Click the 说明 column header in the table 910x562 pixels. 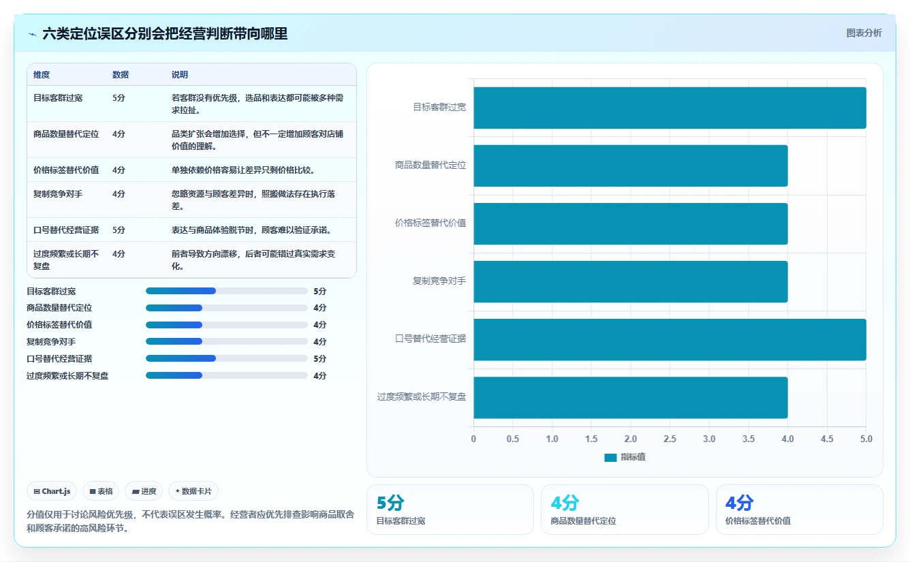(x=180, y=75)
